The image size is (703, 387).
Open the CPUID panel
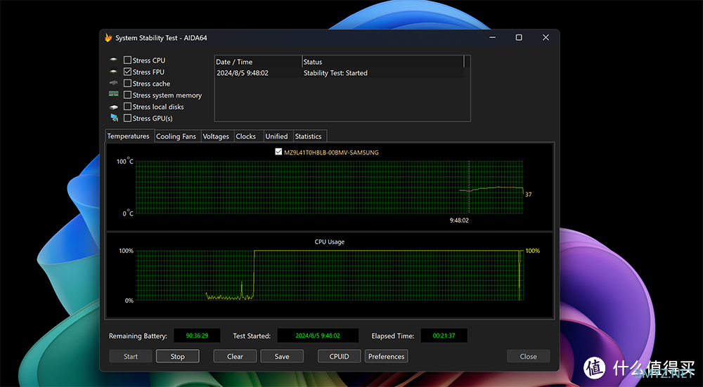(x=340, y=357)
